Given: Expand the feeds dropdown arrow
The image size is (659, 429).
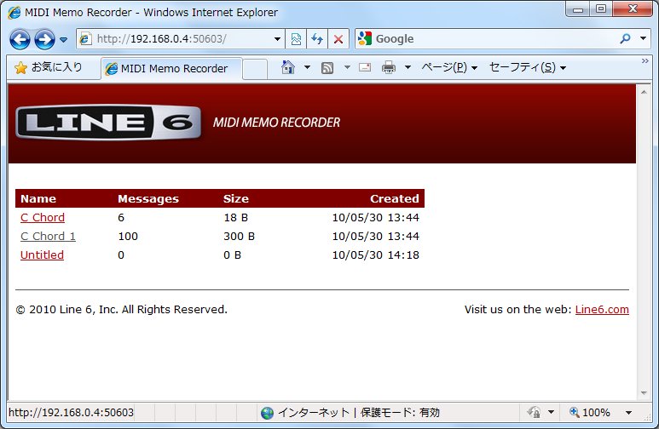Looking at the screenshot, I should [x=347, y=67].
